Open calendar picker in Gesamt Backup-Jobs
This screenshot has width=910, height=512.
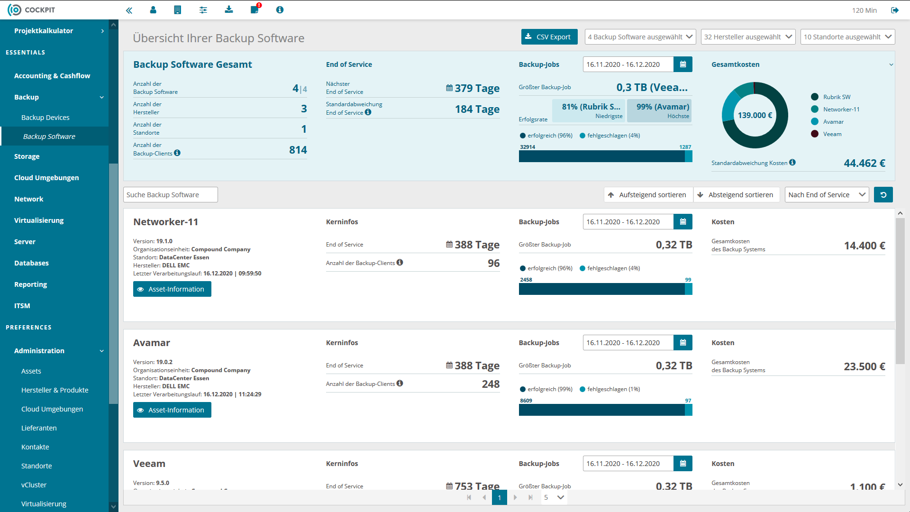point(683,64)
